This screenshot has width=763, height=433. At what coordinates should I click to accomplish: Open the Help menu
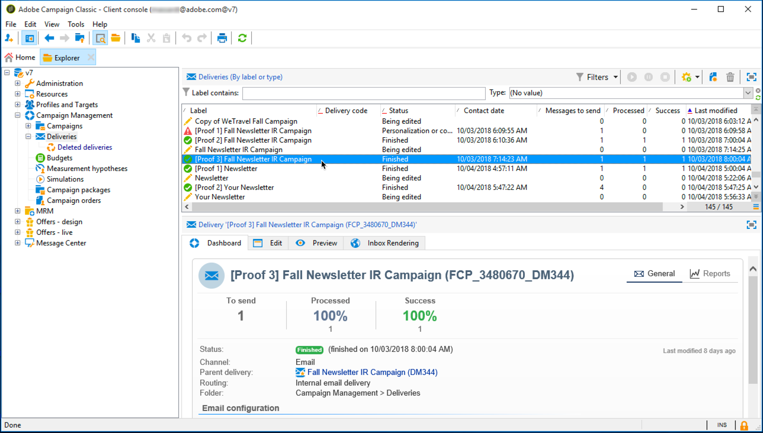[100, 24]
